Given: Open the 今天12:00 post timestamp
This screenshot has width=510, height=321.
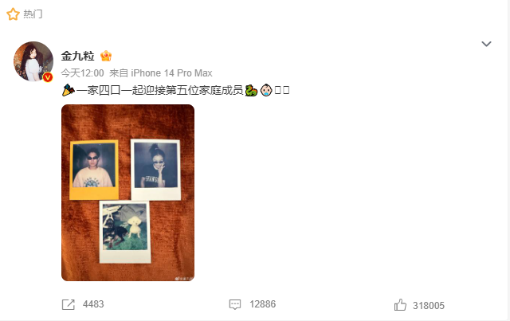Looking at the screenshot, I should [x=83, y=72].
